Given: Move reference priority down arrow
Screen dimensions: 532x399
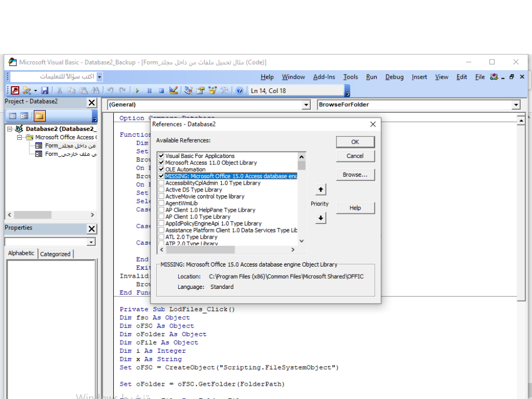Looking at the screenshot, I should click(x=321, y=218).
